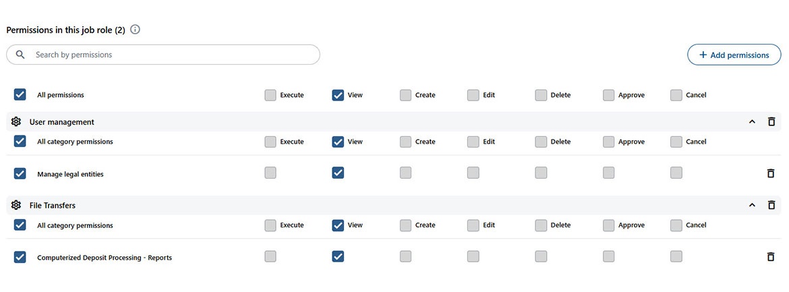Enable Cancel for all permissions
Viewport: 789px width, 292px height.
[676, 95]
